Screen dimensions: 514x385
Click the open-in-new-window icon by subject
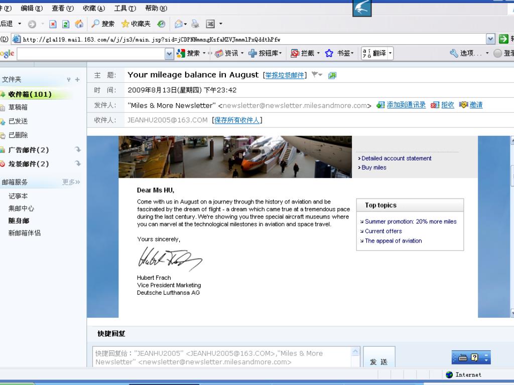[332, 76]
